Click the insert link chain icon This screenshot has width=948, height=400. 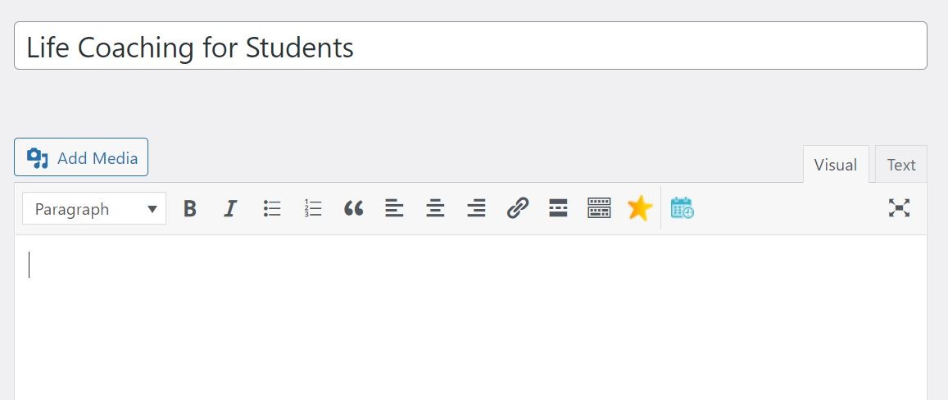point(518,208)
